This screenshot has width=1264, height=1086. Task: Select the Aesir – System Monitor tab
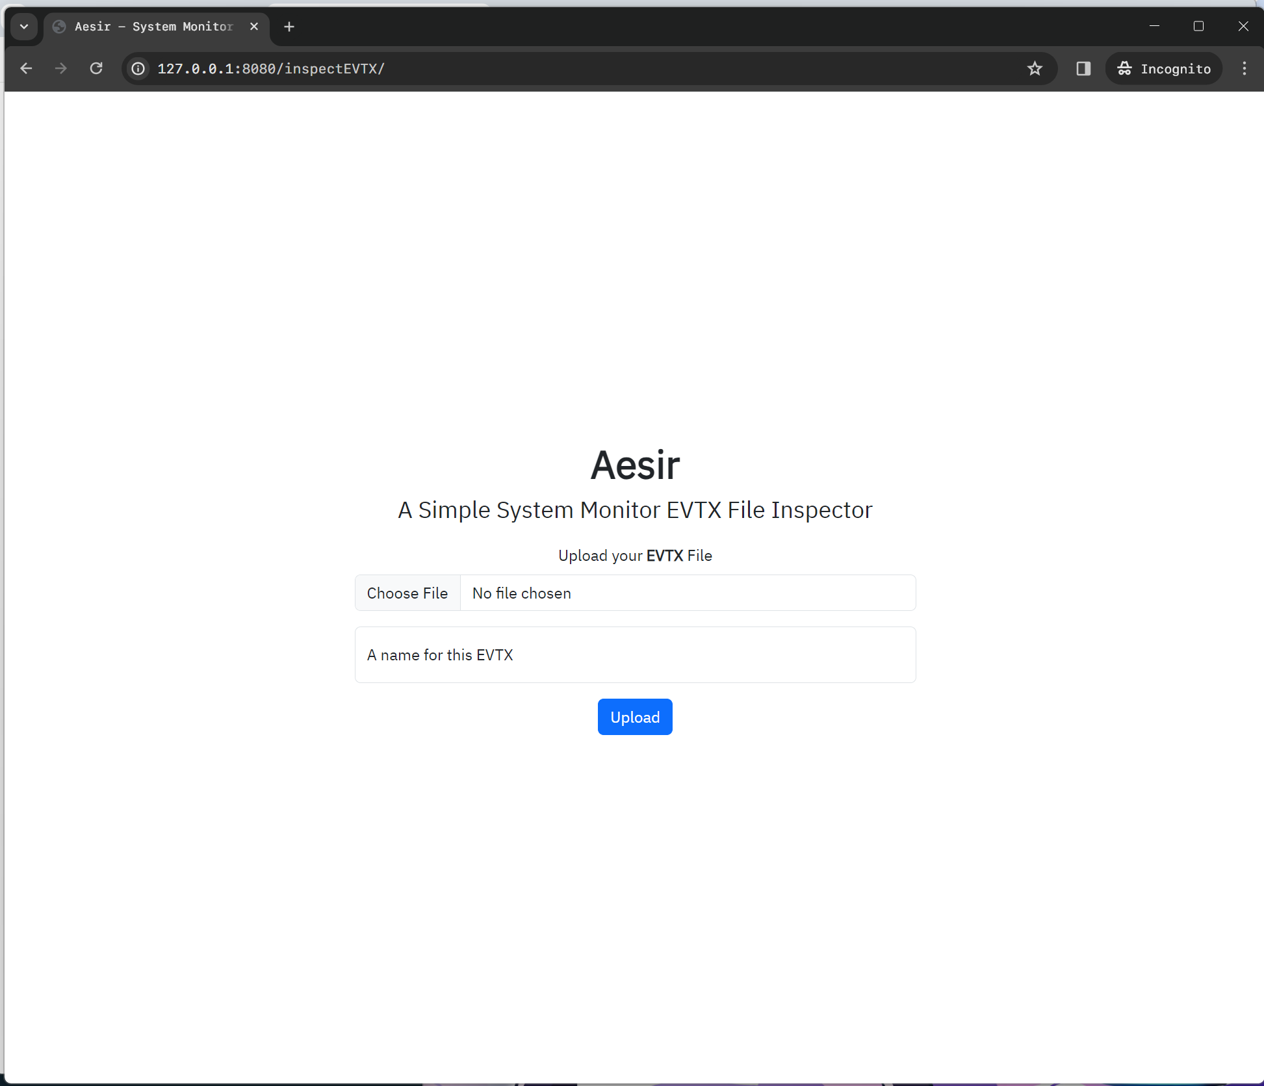153,27
